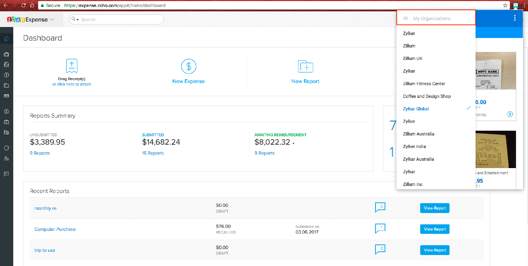Screen dimensions: 528x266
Task: Open the Trips briefcase icon in sidebar
Action: 7,54
